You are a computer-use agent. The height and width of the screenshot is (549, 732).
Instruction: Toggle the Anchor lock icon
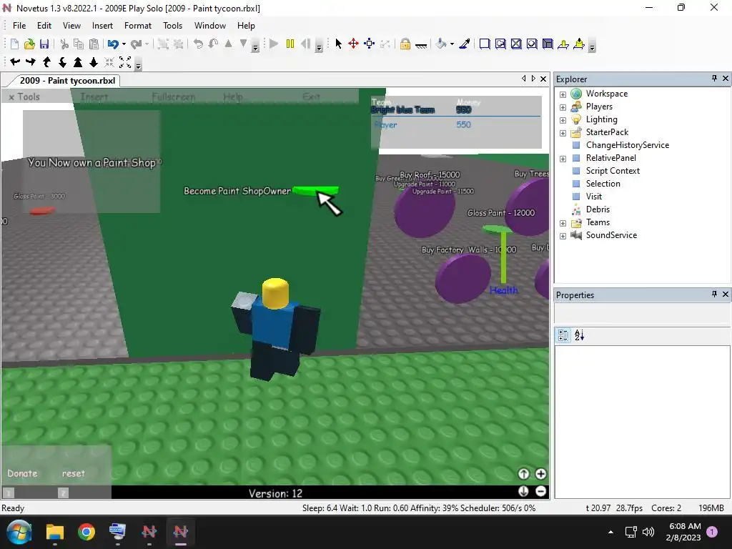[x=405, y=44]
